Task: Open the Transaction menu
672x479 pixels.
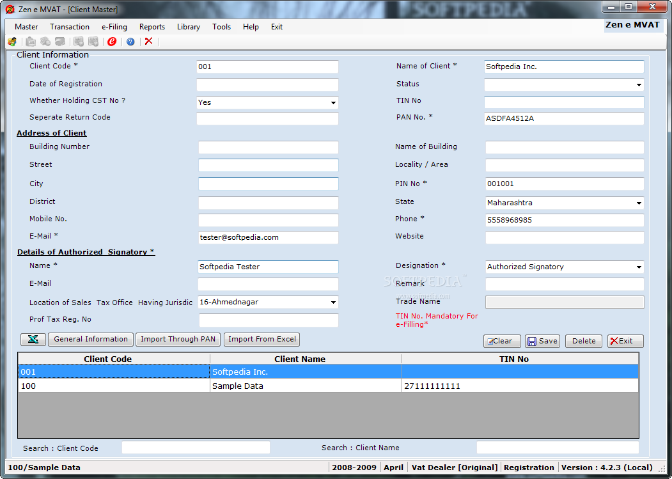Action: coord(70,27)
